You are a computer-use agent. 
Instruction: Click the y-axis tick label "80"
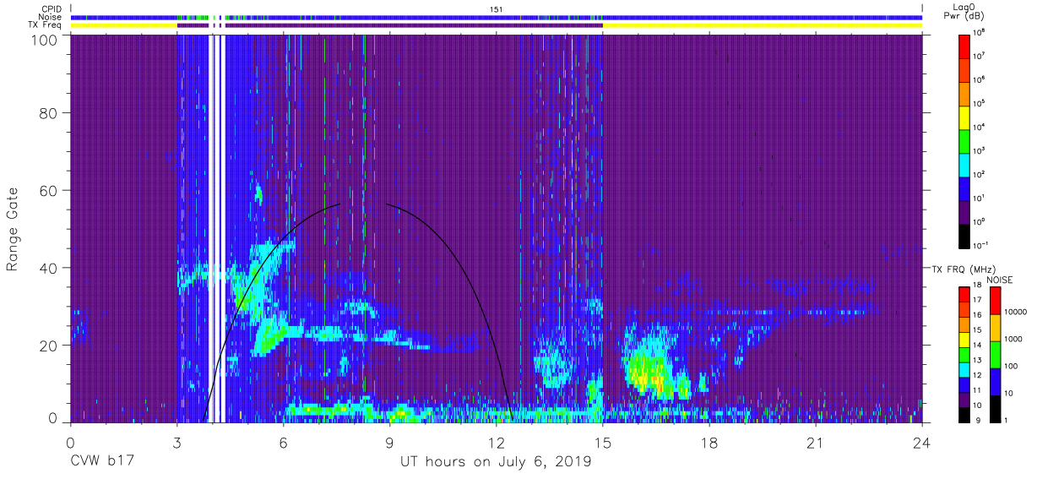click(48, 113)
